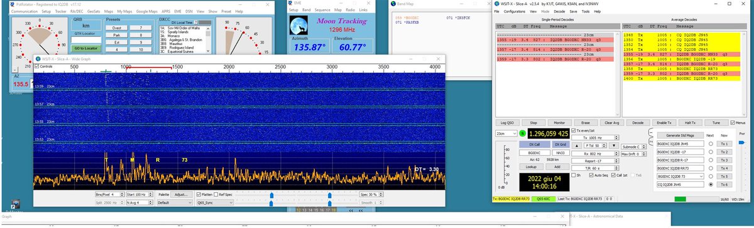Click the frequency-up arrow beside F Tol
Viewport: 754px width, 228px height.
[x=577, y=146]
